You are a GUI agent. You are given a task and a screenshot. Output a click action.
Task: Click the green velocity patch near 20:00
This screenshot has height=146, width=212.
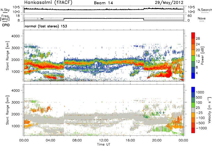click(x=160, y=129)
